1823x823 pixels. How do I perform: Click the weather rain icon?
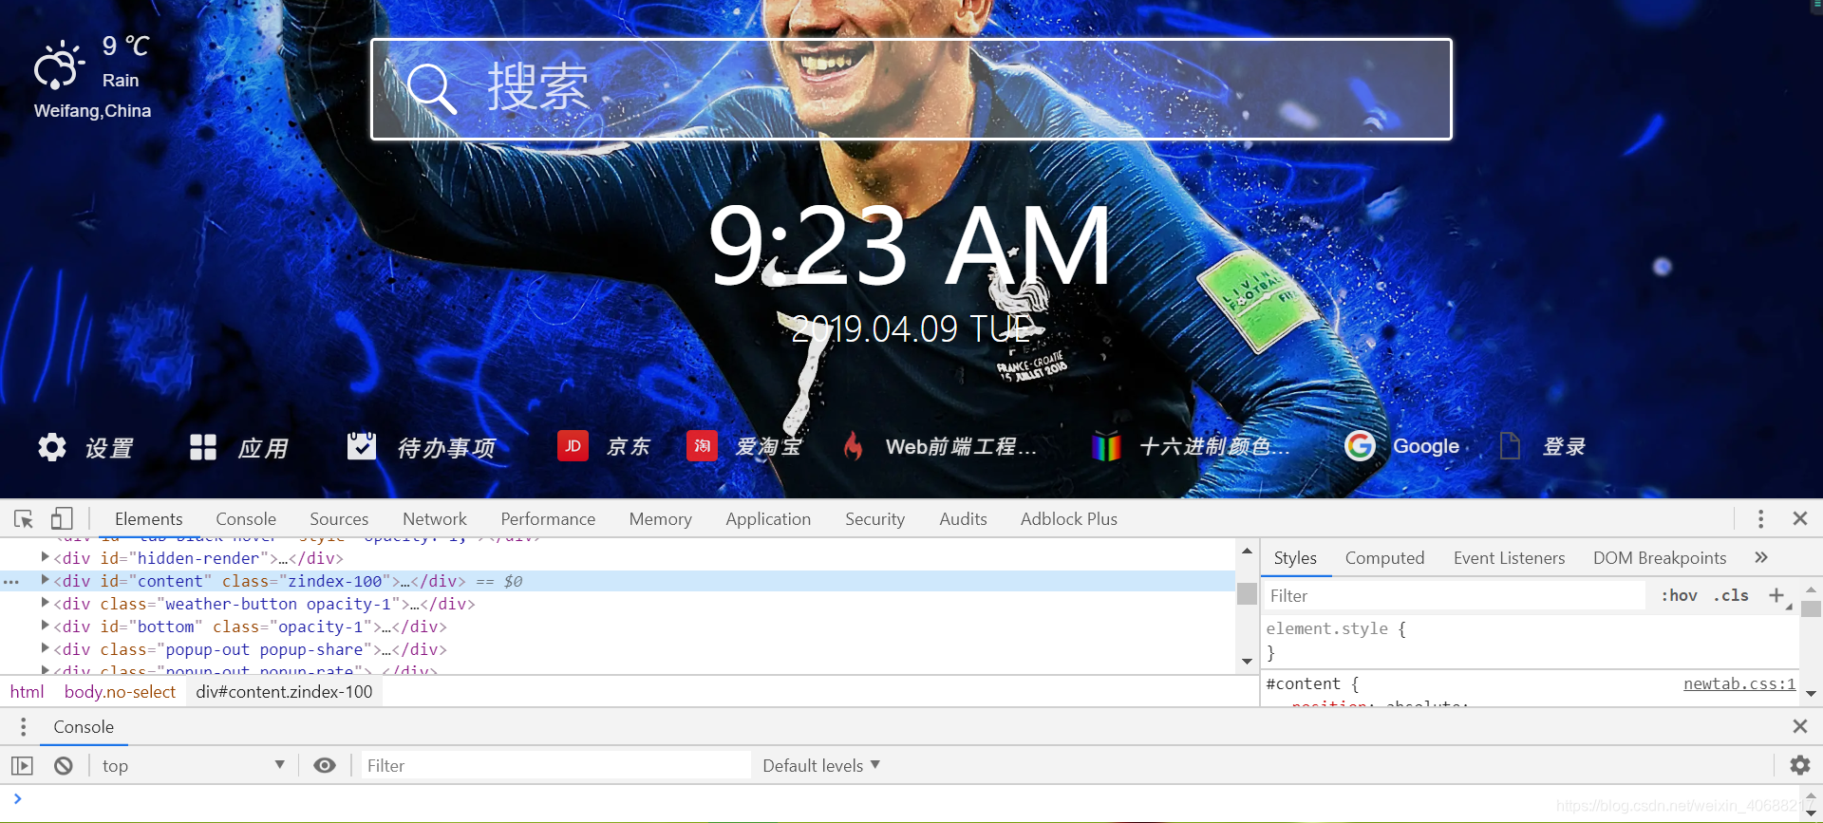59,65
